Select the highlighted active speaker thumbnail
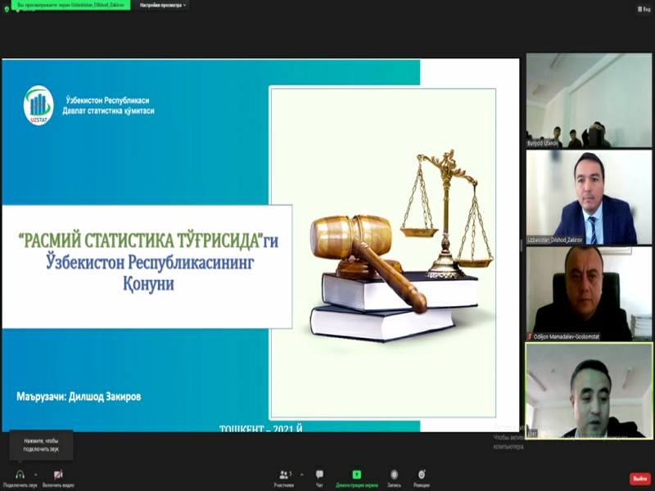This screenshot has height=491, width=655. (x=589, y=390)
